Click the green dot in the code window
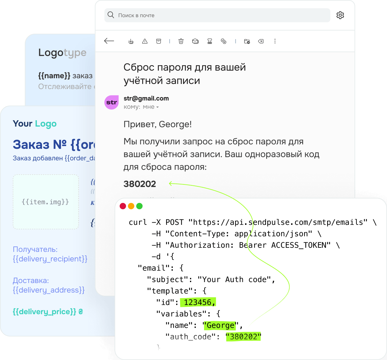The width and height of the screenshot is (387, 360). [139, 206]
